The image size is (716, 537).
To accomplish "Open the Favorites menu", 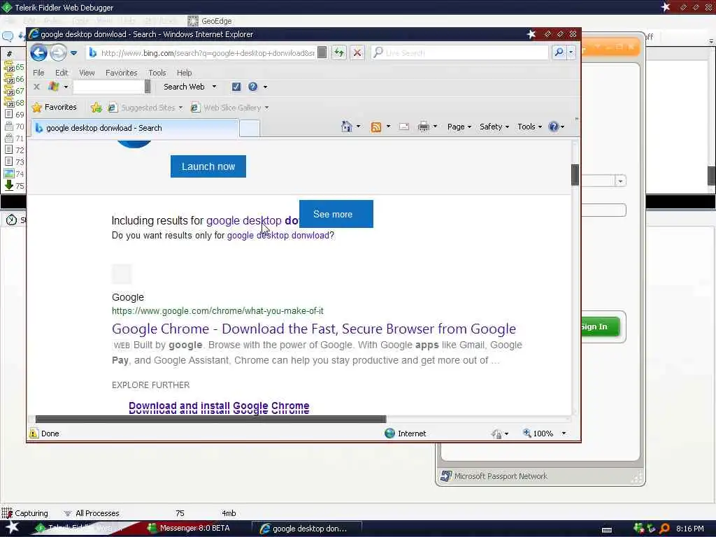I will 122,73.
